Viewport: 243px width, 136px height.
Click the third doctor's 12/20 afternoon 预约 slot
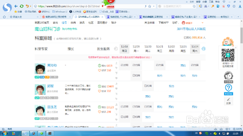pyautogui.click(x=148, y=117)
